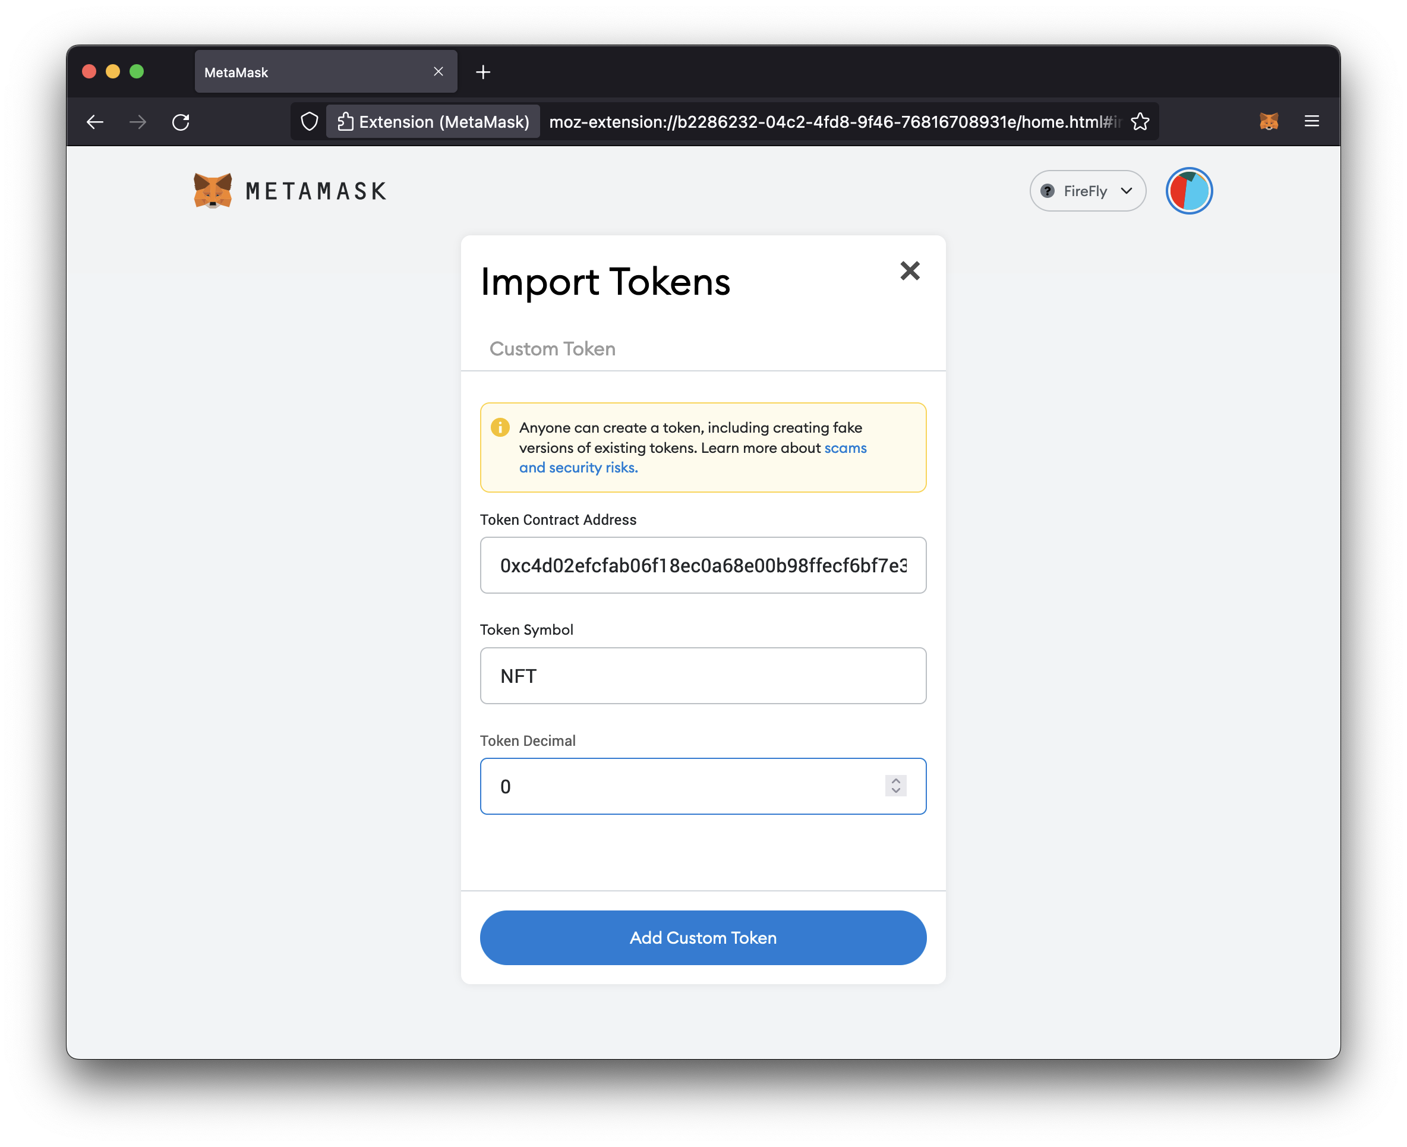
Task: Click the Token Decimal input field
Action: [702, 786]
